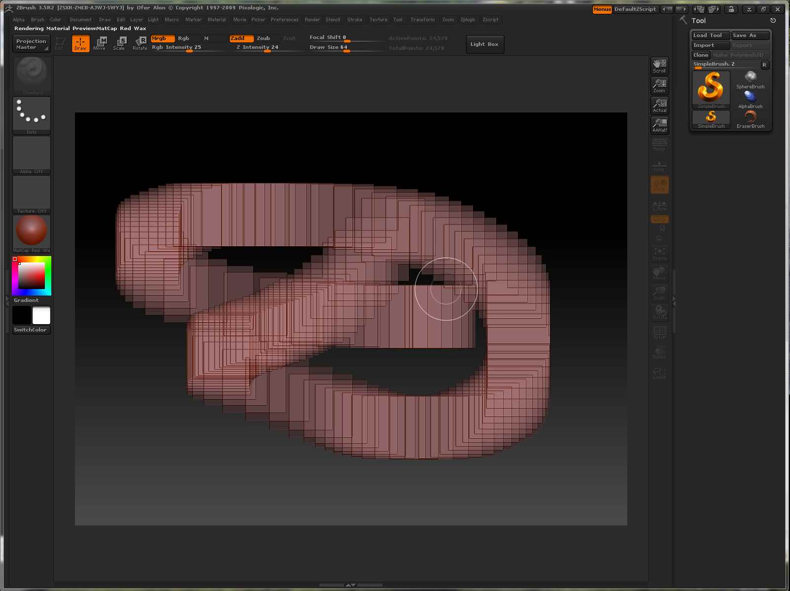Screen dimensions: 790x591
Task: Enable Zsub sculpting mode
Action: pyautogui.click(x=263, y=38)
